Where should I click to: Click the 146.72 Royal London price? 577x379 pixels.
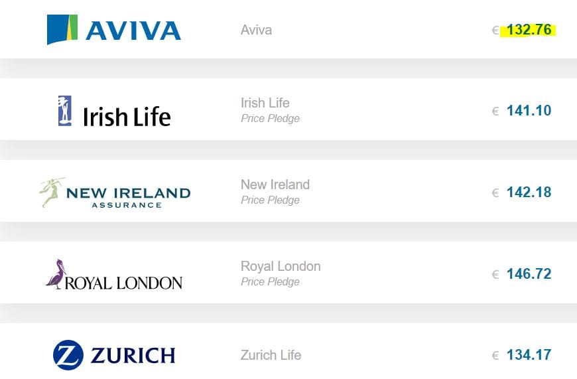pos(529,273)
